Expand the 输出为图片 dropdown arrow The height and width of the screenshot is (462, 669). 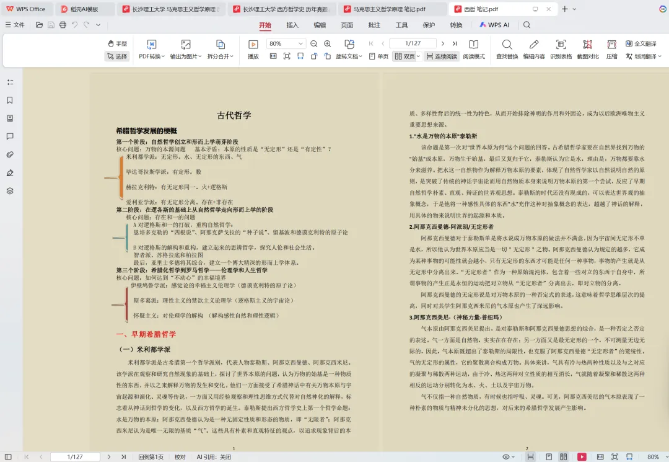199,56
